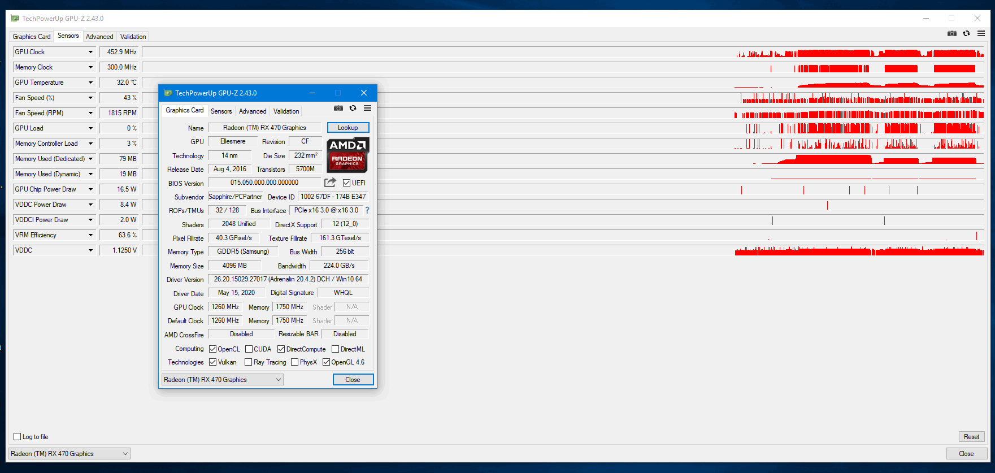The height and width of the screenshot is (473, 995).
Task: Select the Graphics Card tab in the front window
Action: [185, 110]
